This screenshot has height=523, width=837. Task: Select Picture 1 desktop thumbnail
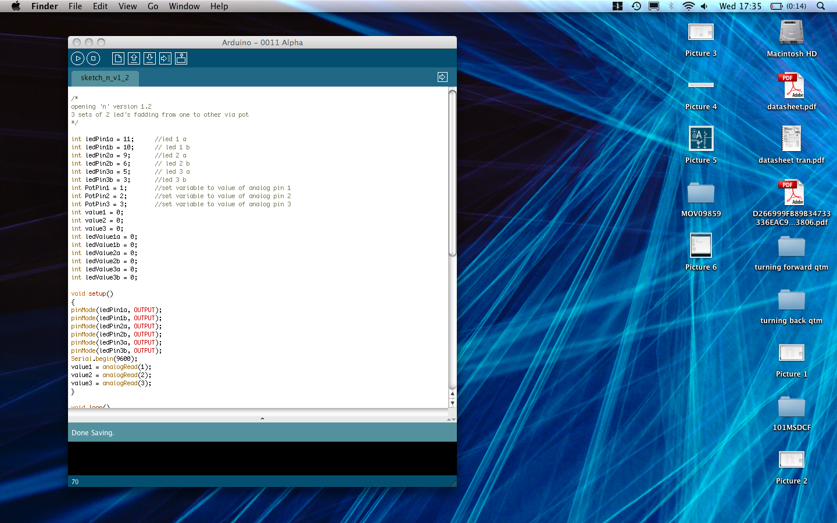(x=792, y=353)
